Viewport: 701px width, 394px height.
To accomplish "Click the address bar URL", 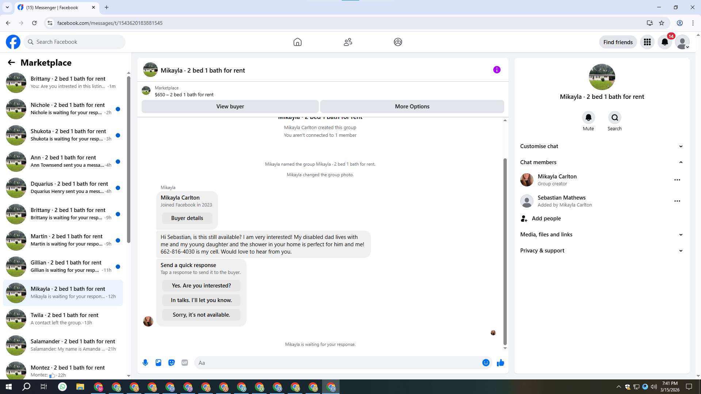I will [x=110, y=23].
